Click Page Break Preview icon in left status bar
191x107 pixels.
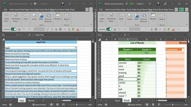coord(63,105)
